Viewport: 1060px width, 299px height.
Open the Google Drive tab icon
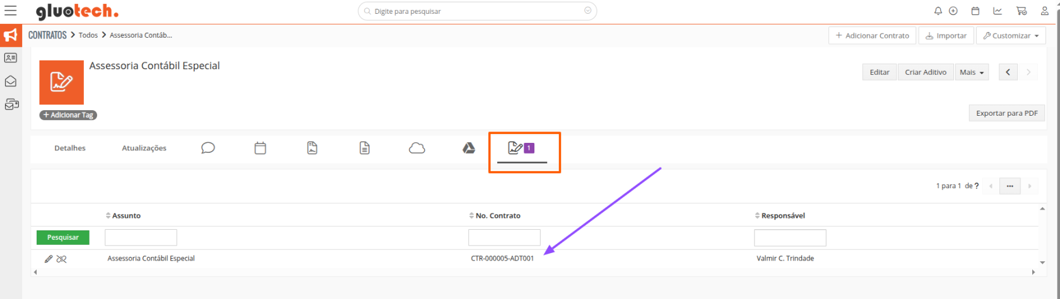pos(469,148)
